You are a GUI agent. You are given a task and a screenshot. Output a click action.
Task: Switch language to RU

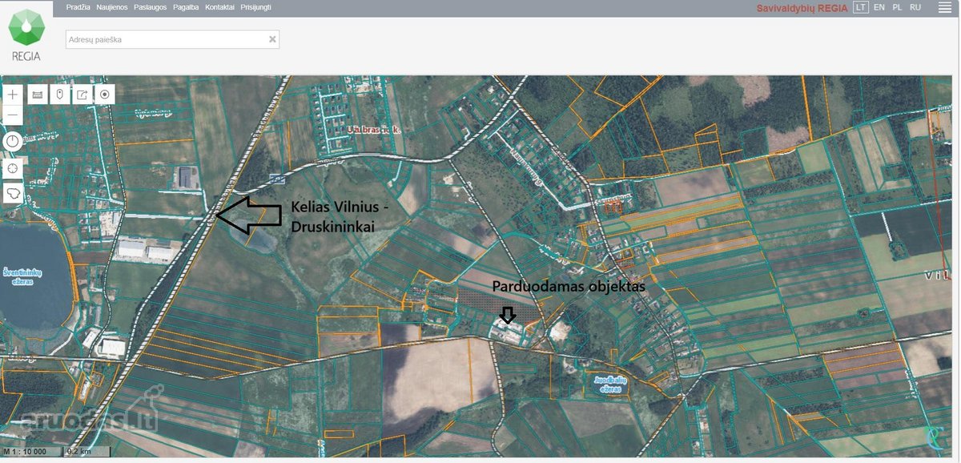tap(915, 7)
